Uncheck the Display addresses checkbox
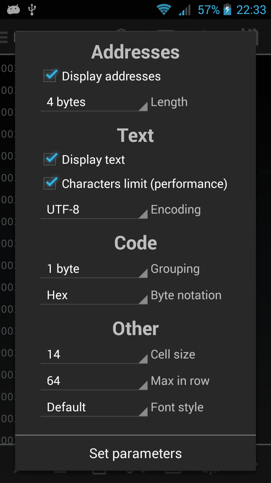 (x=50, y=76)
